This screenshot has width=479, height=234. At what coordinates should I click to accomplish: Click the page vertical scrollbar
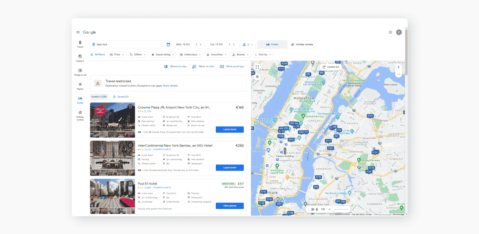point(406,52)
